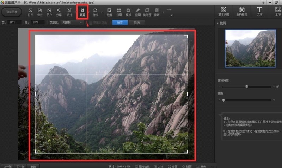
Task: Click the Open (打开) image icon
Action: coord(31,12)
